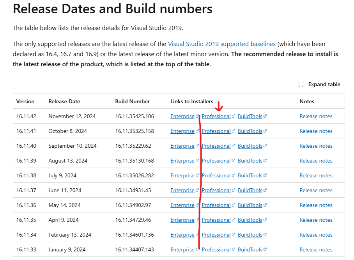Open Release notes for version 16.11.37
The height and width of the screenshot is (260, 354).
point(316,190)
